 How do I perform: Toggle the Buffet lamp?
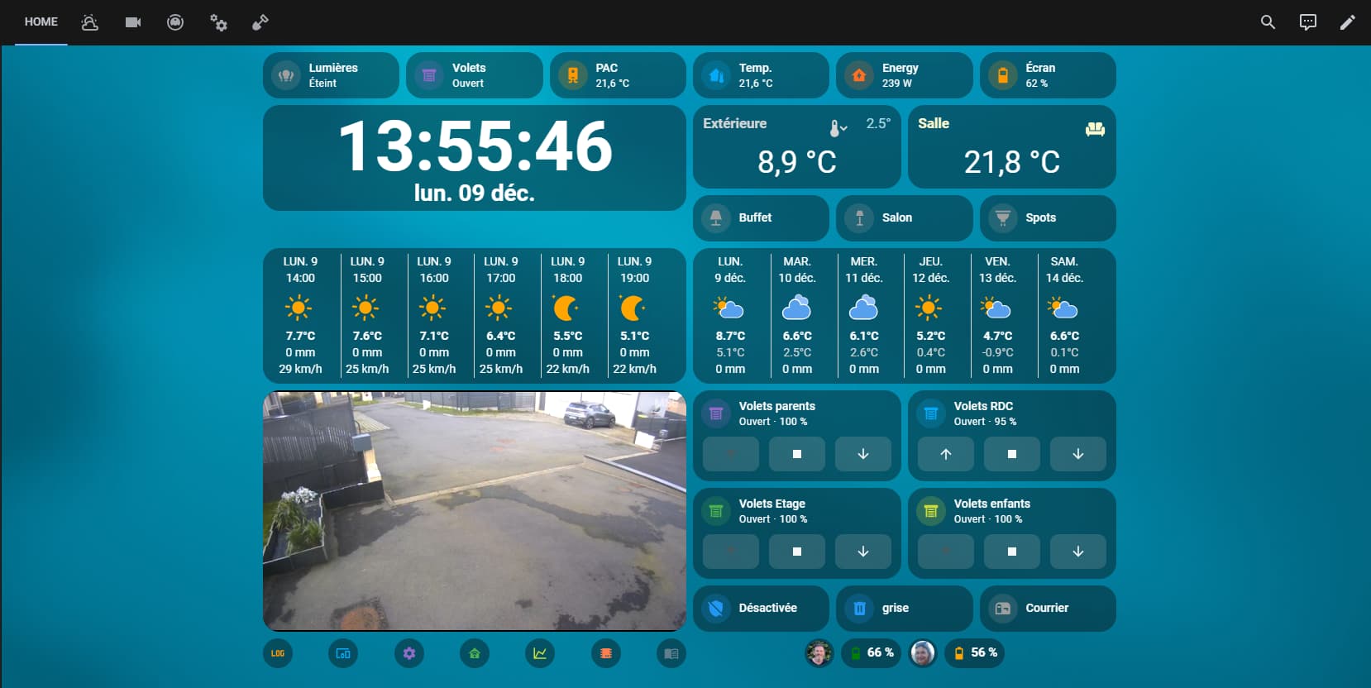coord(761,217)
